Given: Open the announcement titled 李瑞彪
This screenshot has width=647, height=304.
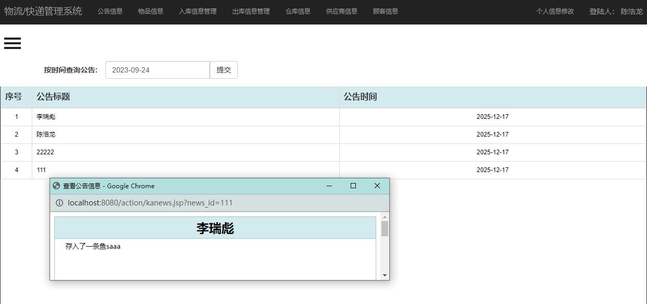Looking at the screenshot, I should 46,117.
